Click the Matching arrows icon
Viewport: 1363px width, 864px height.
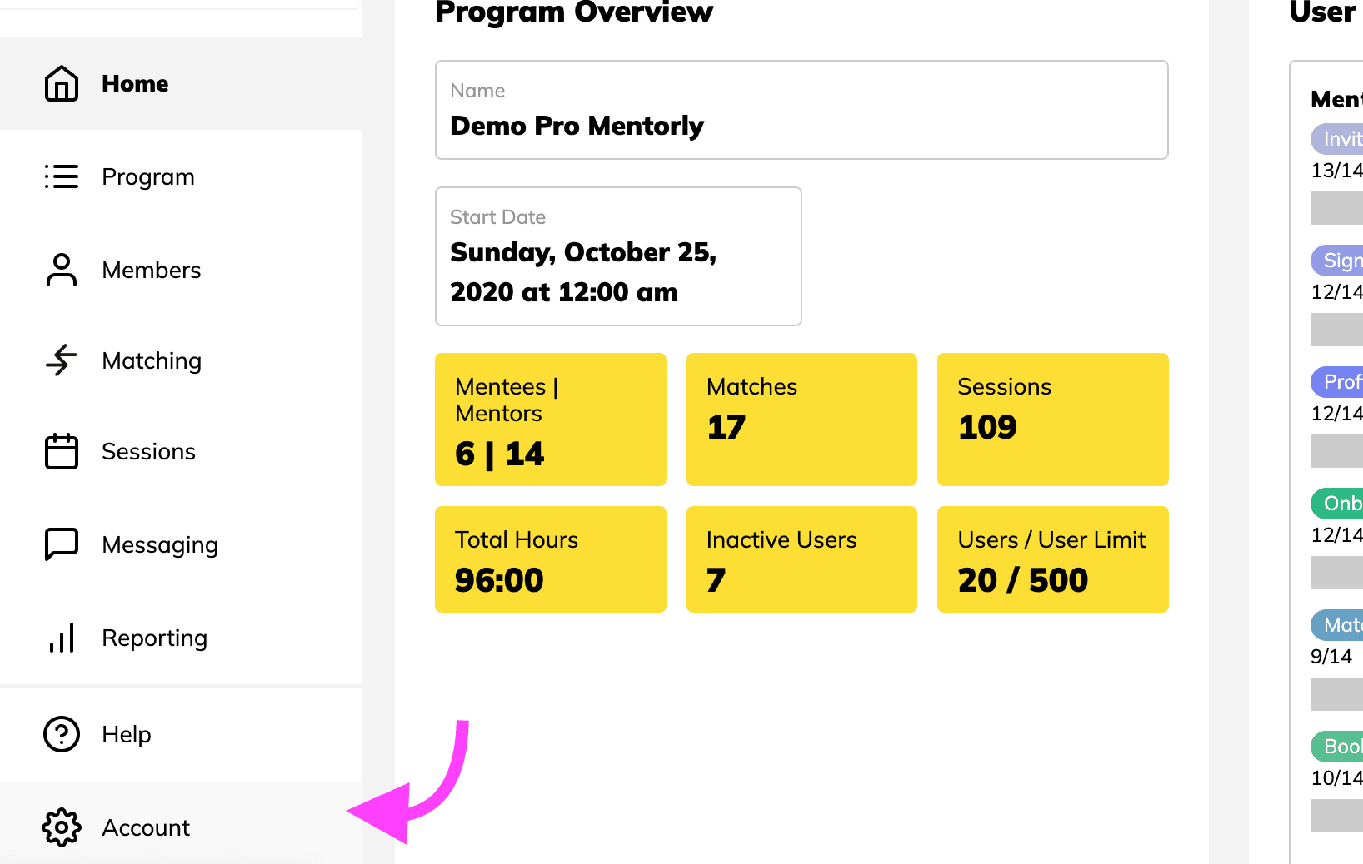tap(61, 360)
